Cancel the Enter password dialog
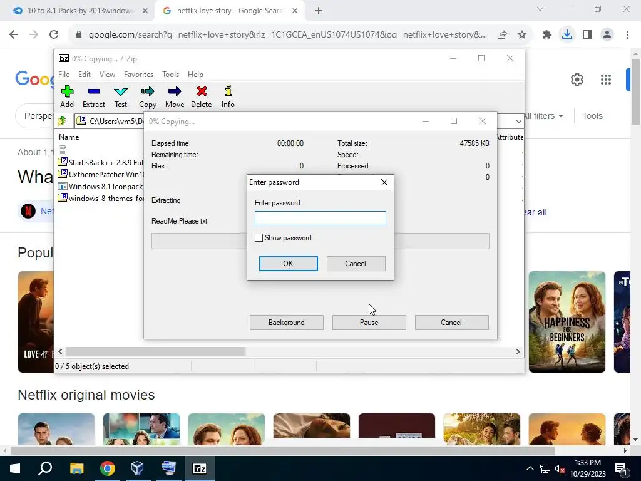This screenshot has width=641, height=481. [356, 264]
